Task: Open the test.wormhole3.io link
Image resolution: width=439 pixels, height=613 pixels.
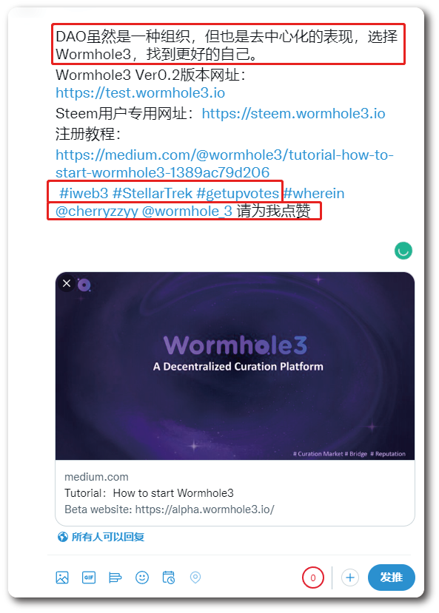Action: (x=140, y=93)
